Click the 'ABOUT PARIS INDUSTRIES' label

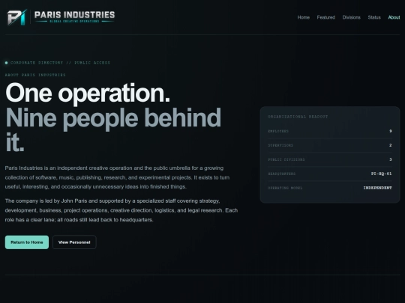pos(35,75)
